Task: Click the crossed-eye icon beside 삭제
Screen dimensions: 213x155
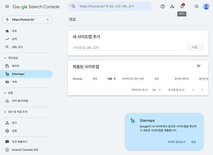Action: coord(7,82)
